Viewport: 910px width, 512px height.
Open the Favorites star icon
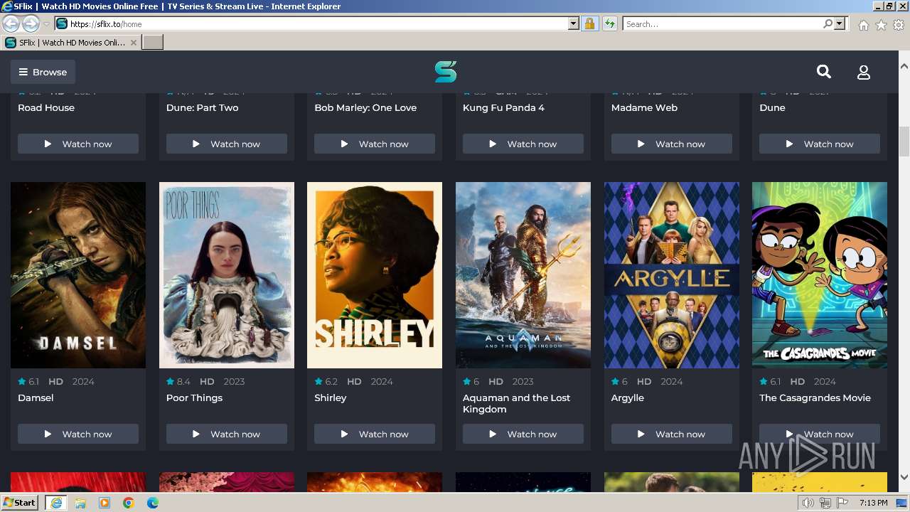(881, 25)
